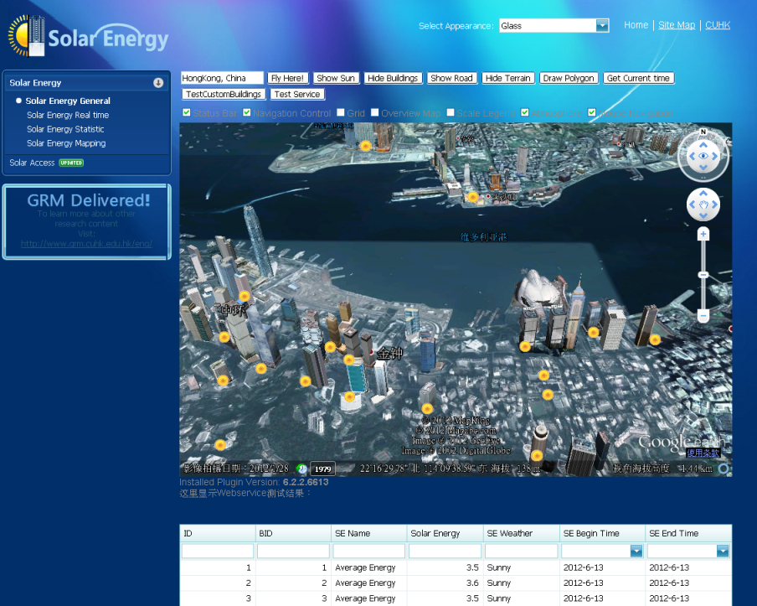Image resolution: width=757 pixels, height=606 pixels.
Task: Reset heading with the N north marker
Action: tap(703, 132)
